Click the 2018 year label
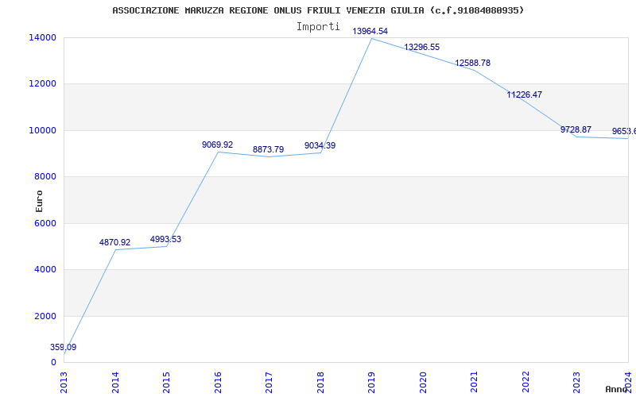The image size is (636, 397). (320, 382)
